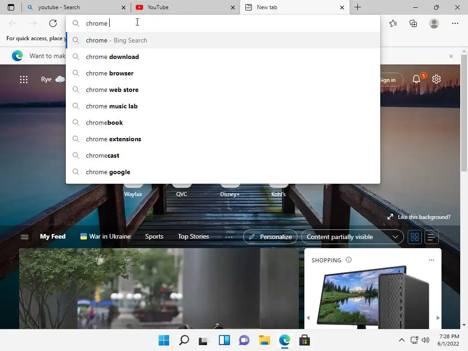Pick chrome web store suggestion
468x351 pixels.
pos(223,90)
